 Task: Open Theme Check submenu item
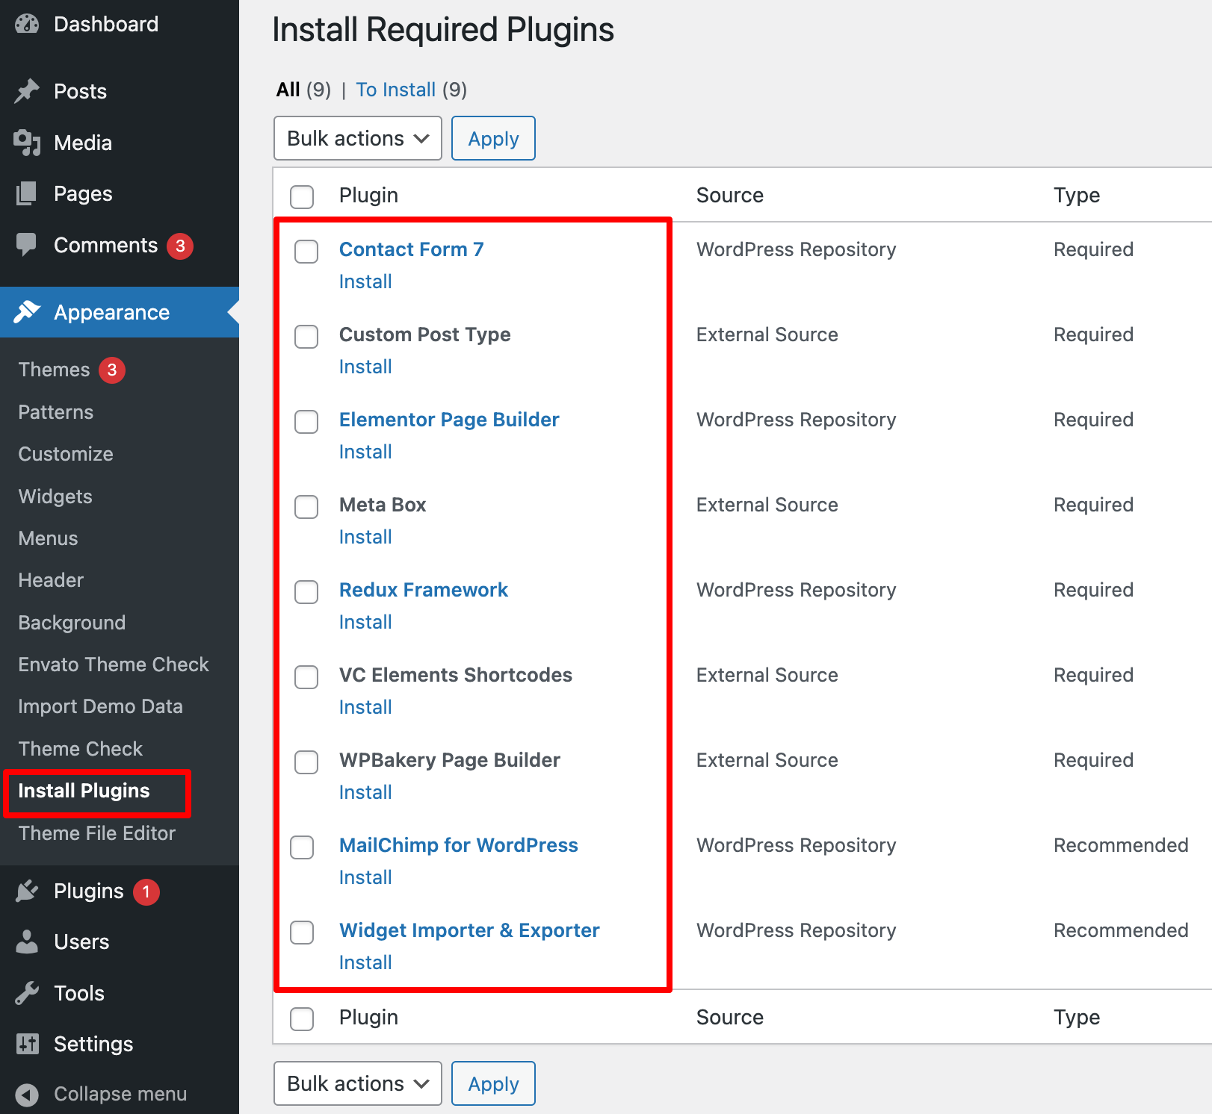click(x=80, y=749)
